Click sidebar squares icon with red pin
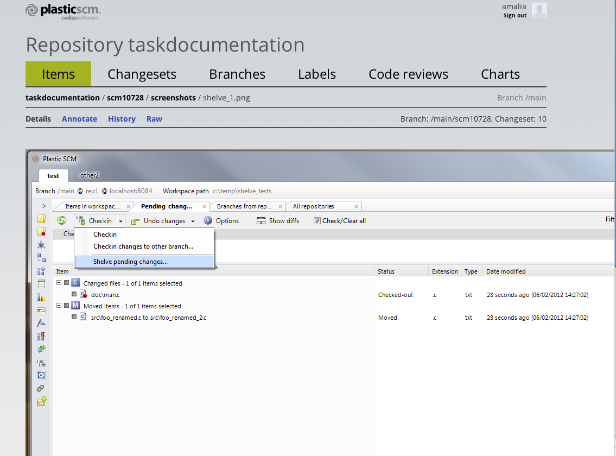The width and height of the screenshot is (616, 456). tap(41, 336)
